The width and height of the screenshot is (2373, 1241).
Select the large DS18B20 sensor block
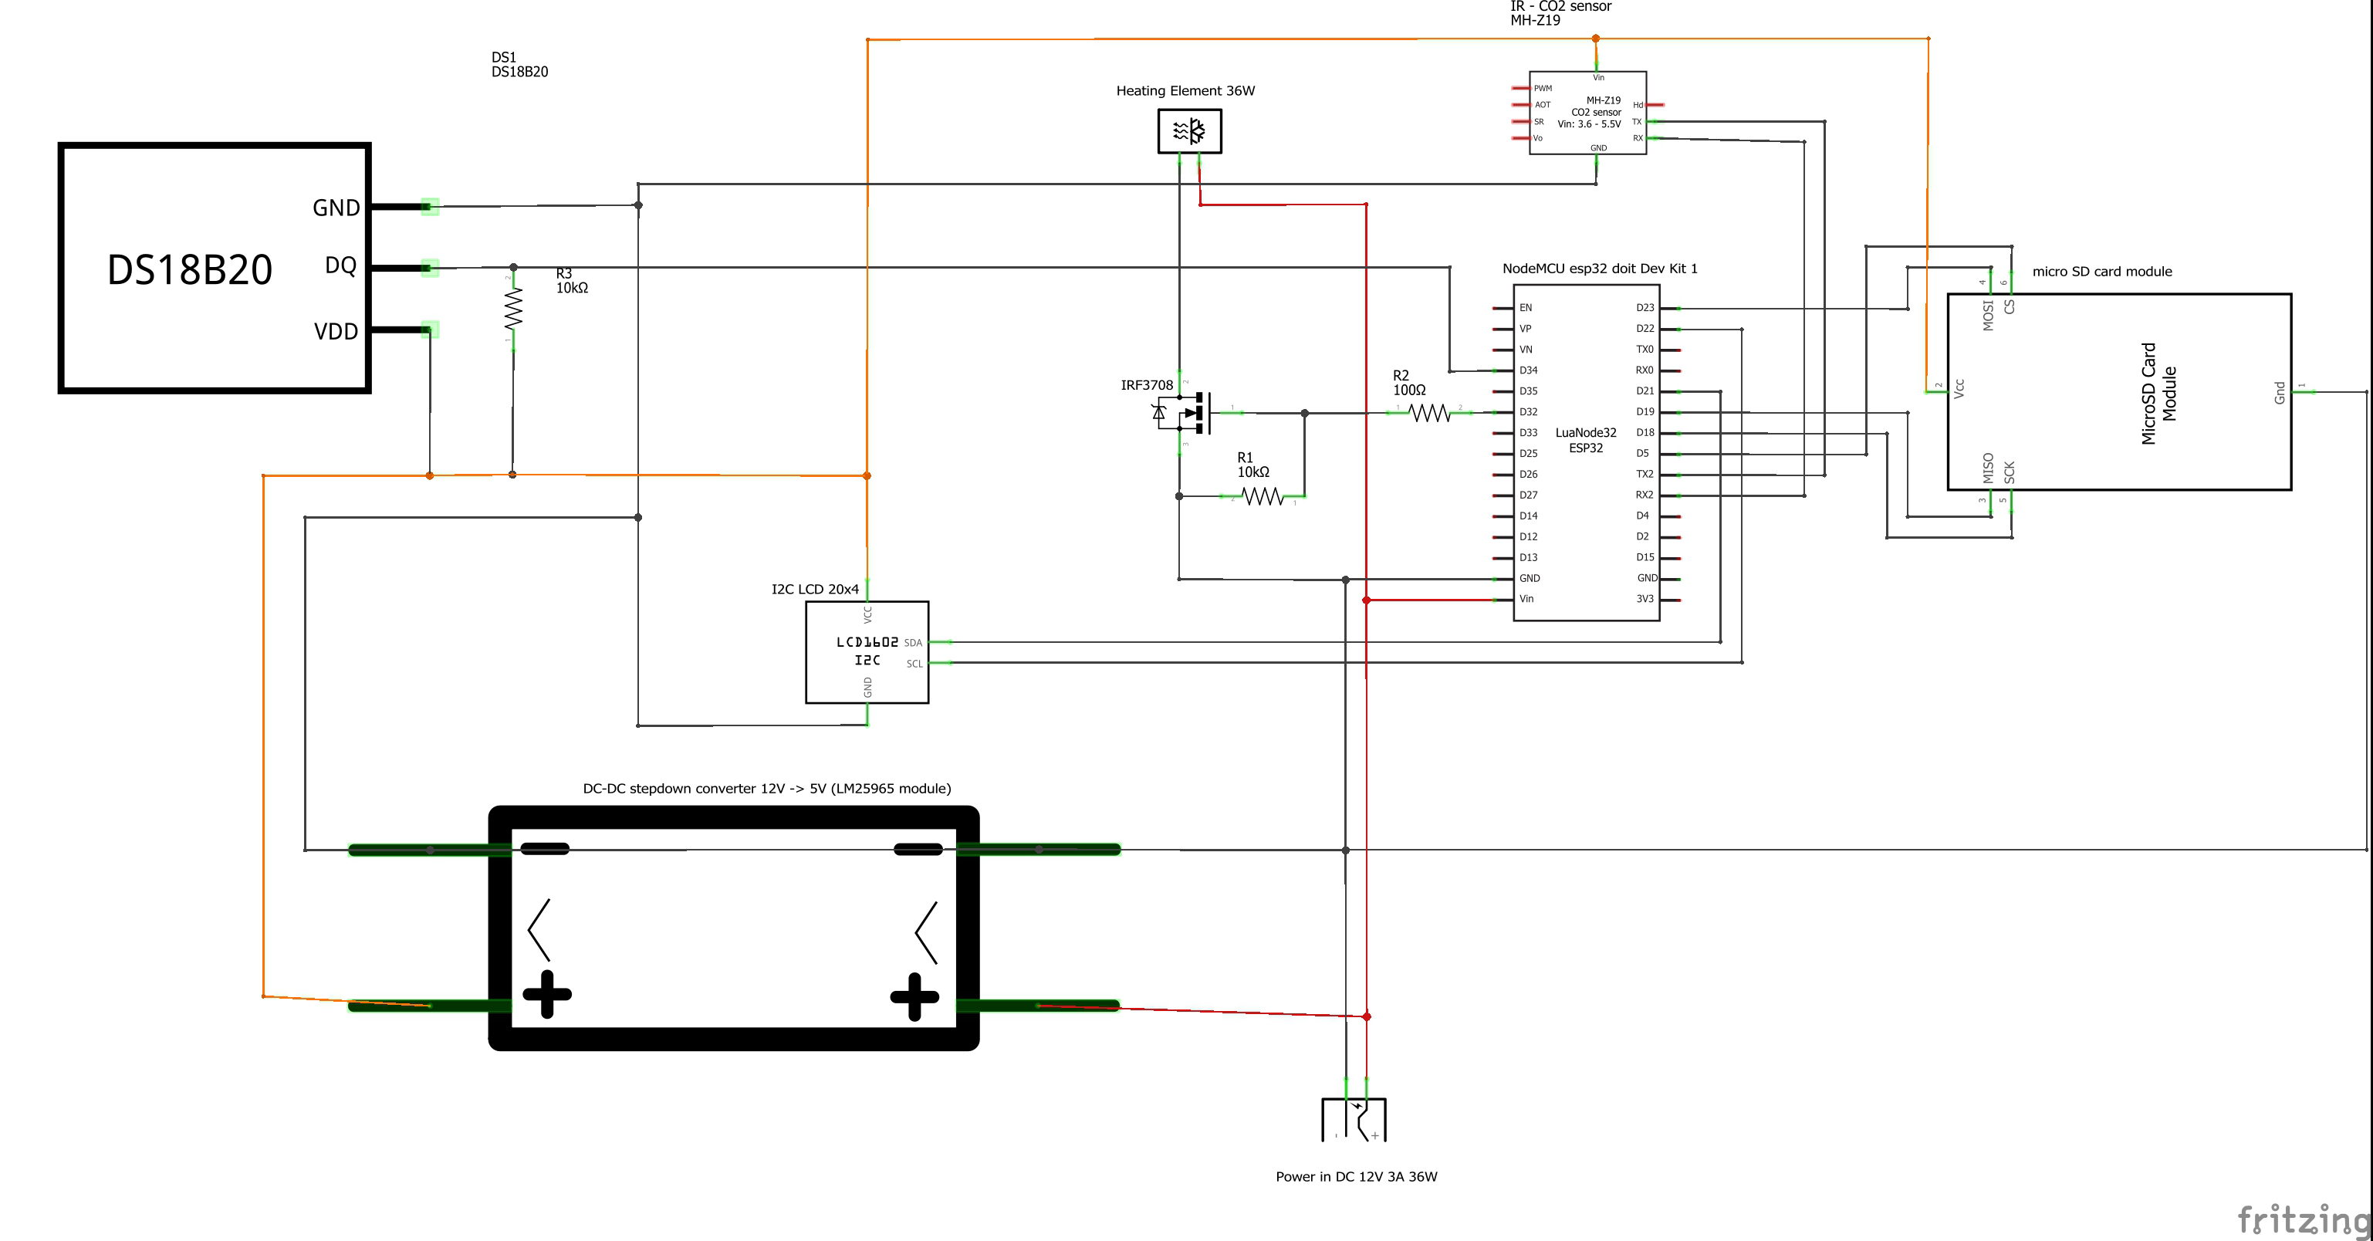(x=214, y=268)
